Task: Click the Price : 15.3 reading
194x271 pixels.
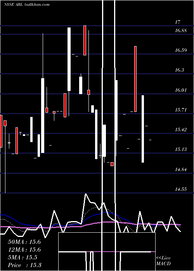Action: click(24, 265)
